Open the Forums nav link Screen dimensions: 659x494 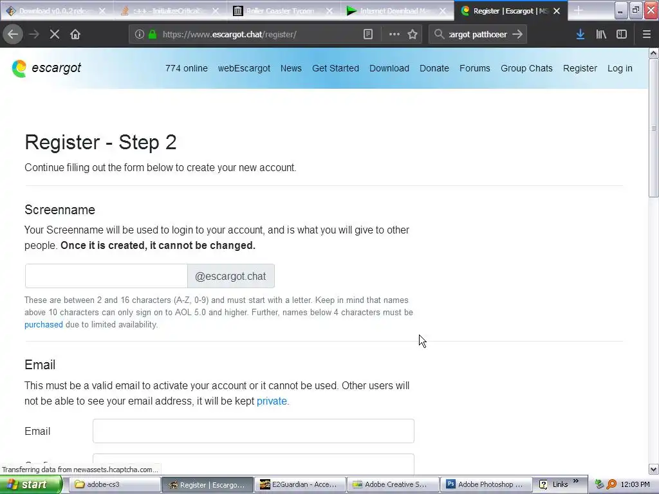coord(474,68)
